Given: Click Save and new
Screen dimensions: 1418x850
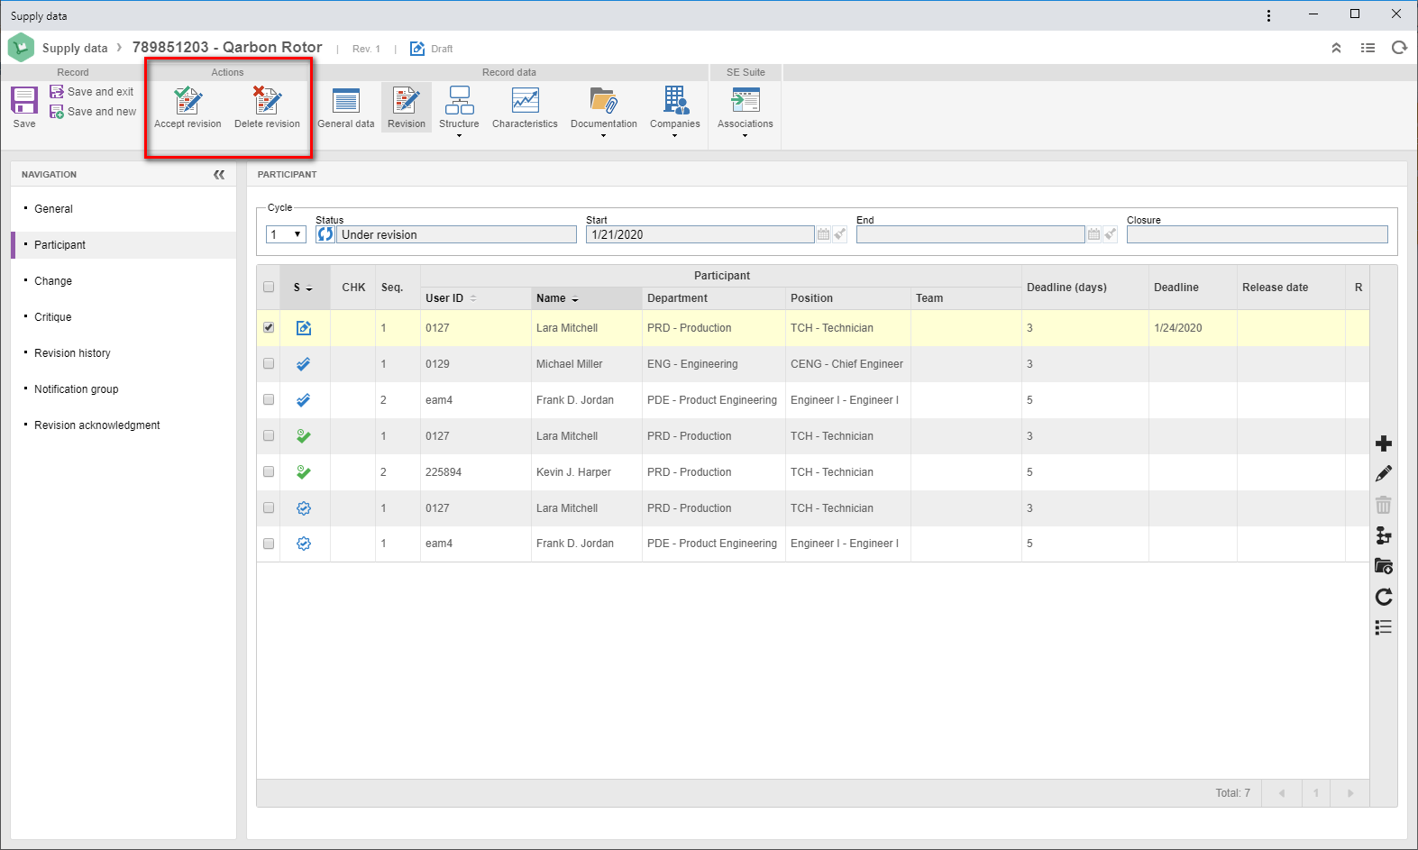Looking at the screenshot, I should pyautogui.click(x=93, y=112).
